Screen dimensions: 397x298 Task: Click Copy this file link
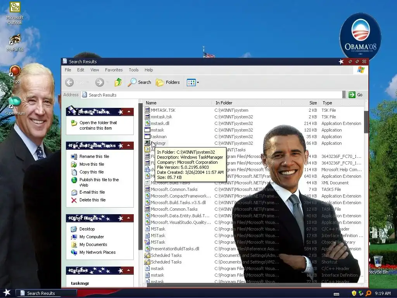click(x=91, y=172)
